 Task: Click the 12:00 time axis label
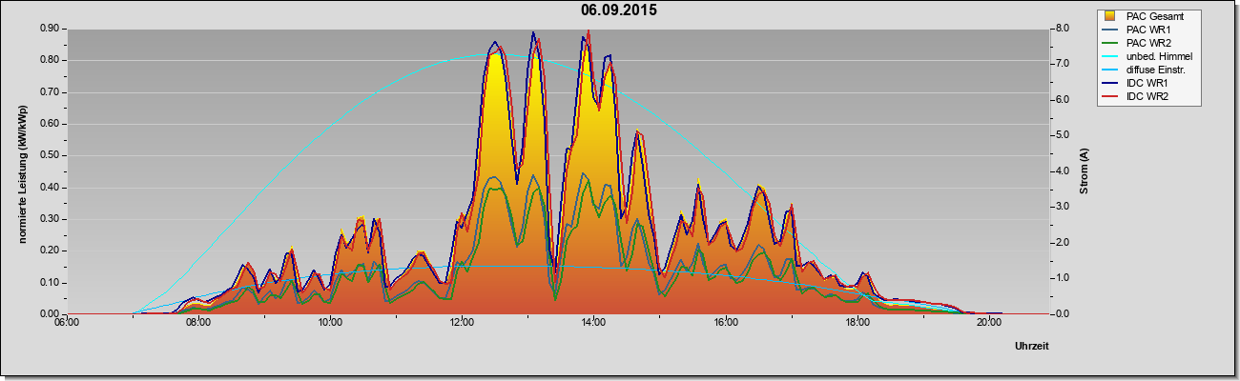[x=462, y=322]
